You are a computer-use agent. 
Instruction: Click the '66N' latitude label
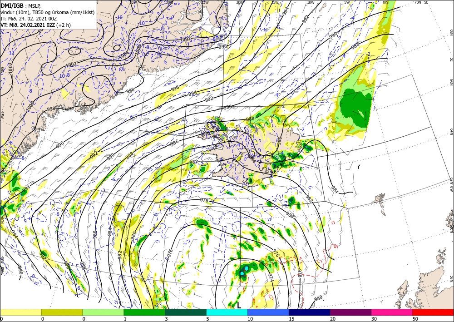pyautogui.click(x=451, y=82)
